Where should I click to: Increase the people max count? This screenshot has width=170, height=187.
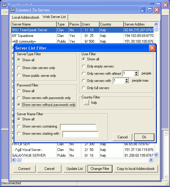click(127, 80)
